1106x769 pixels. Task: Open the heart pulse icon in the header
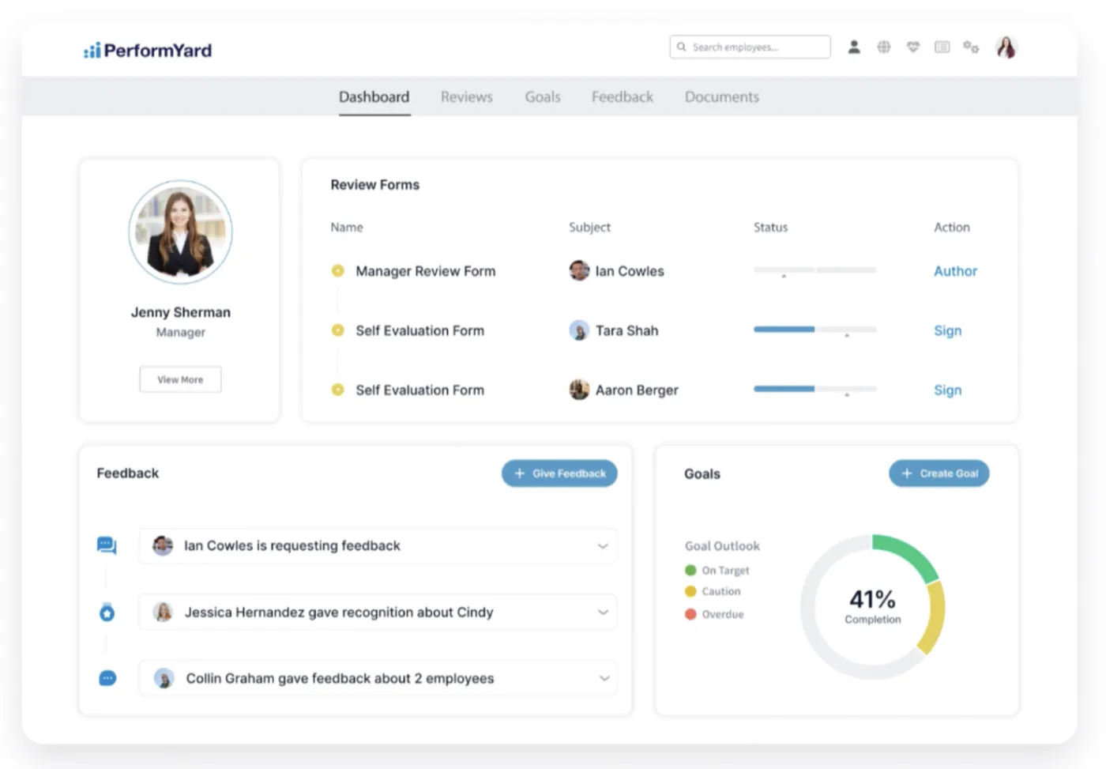pos(913,47)
